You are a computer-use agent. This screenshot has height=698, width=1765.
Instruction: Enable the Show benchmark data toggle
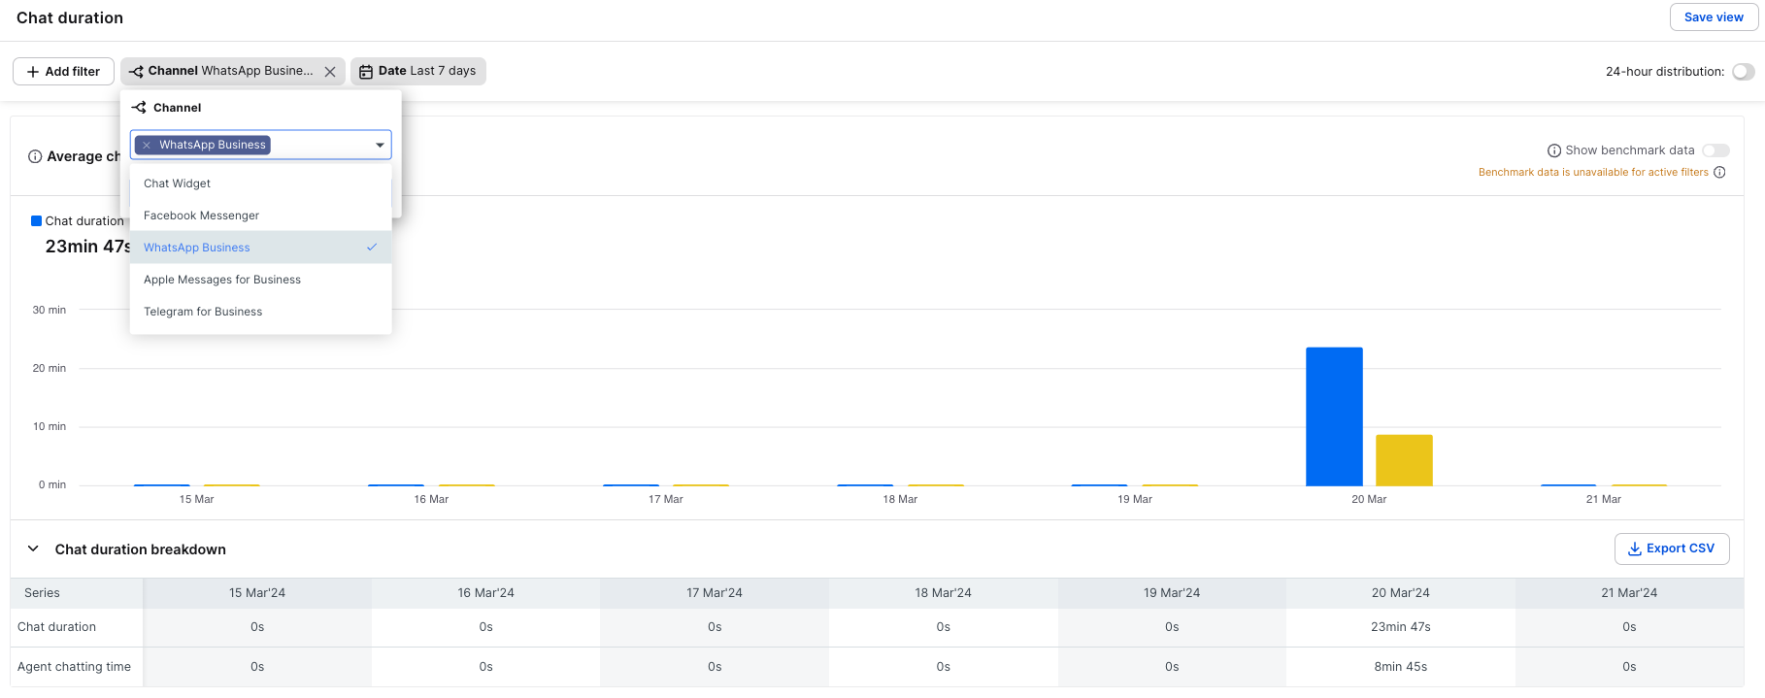tap(1715, 150)
